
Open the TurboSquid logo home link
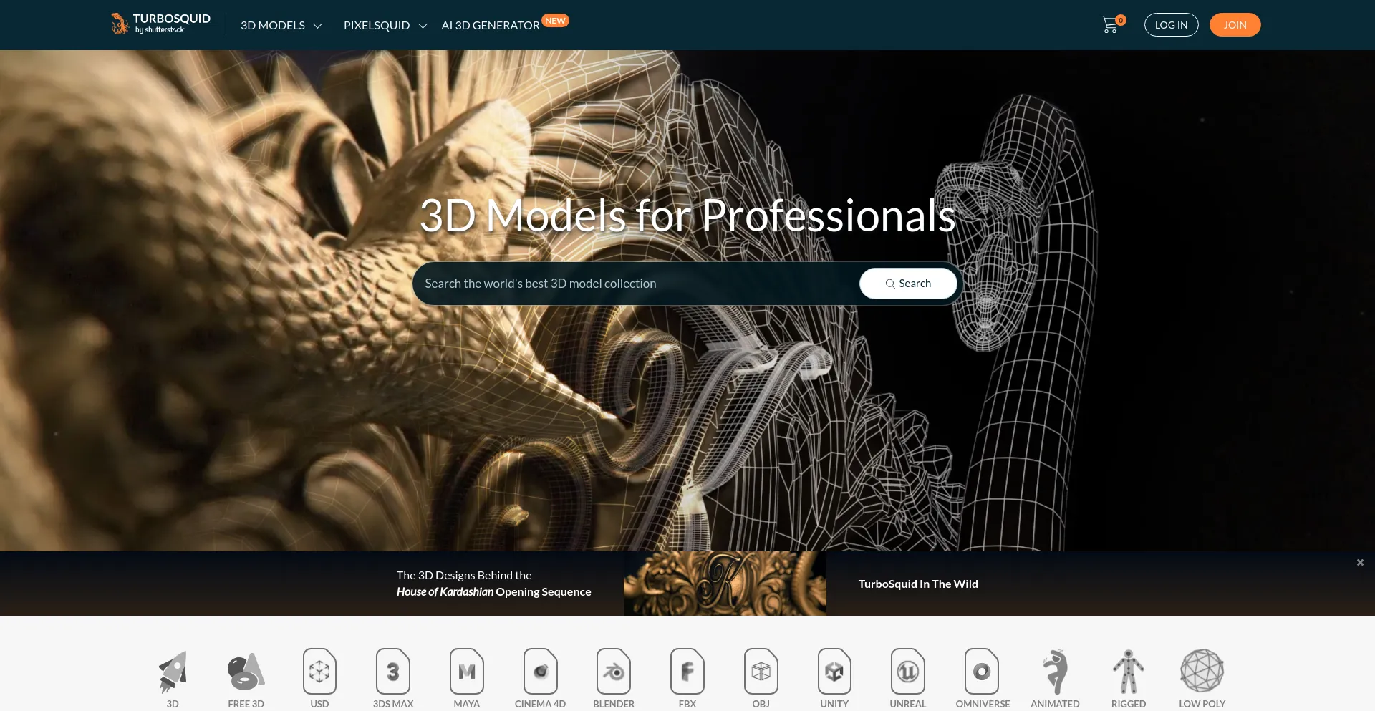(x=160, y=24)
